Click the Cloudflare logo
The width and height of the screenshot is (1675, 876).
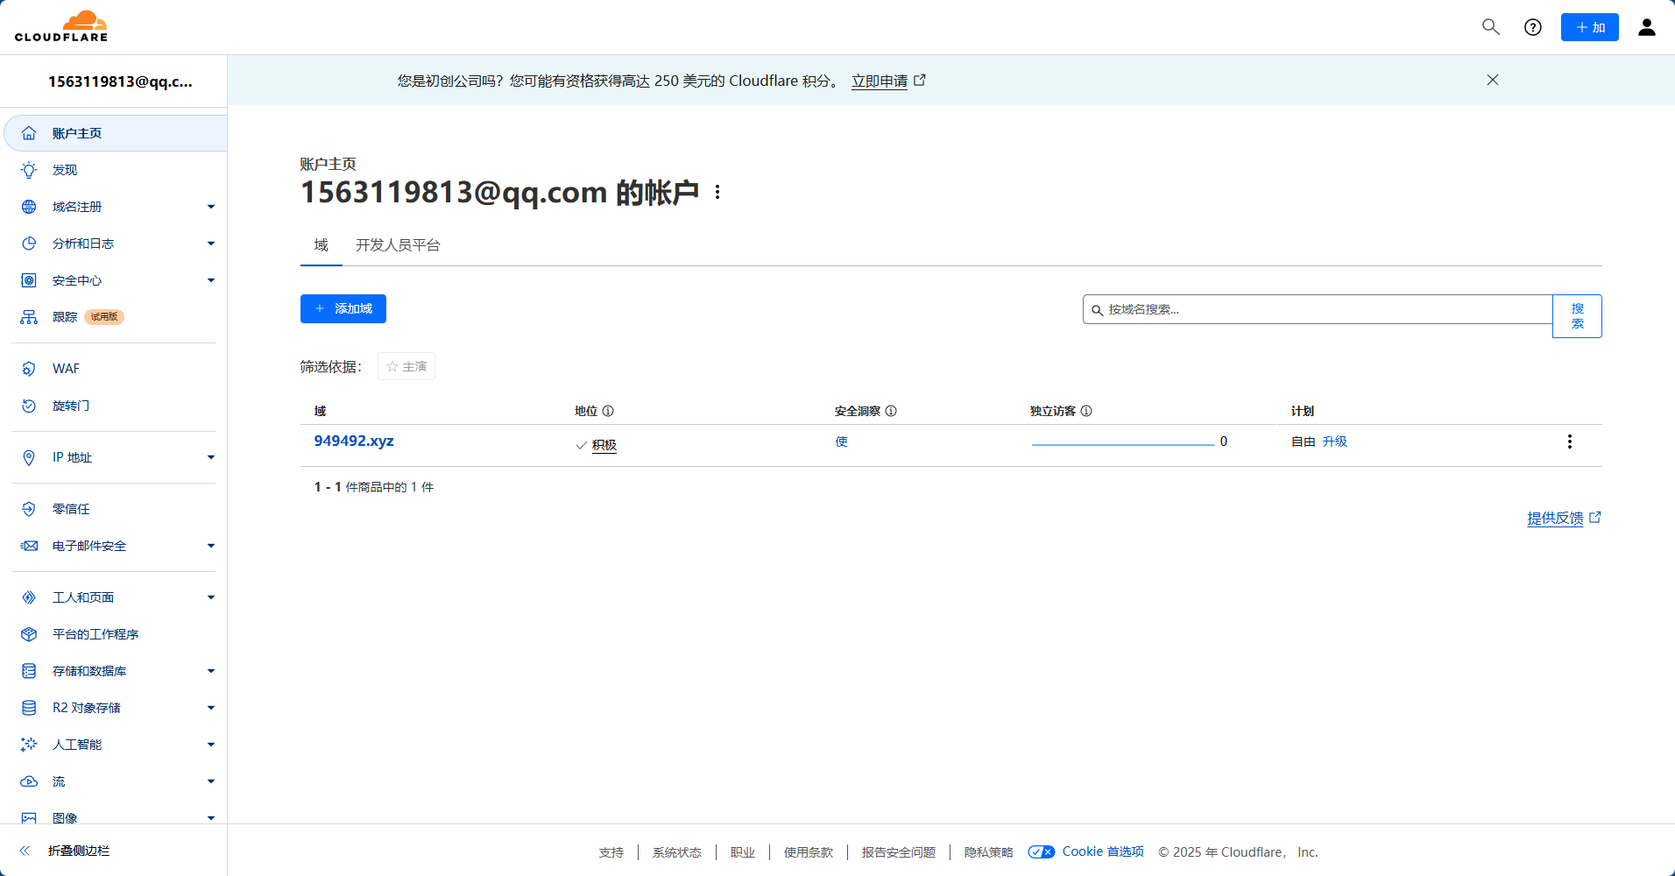[x=61, y=26]
